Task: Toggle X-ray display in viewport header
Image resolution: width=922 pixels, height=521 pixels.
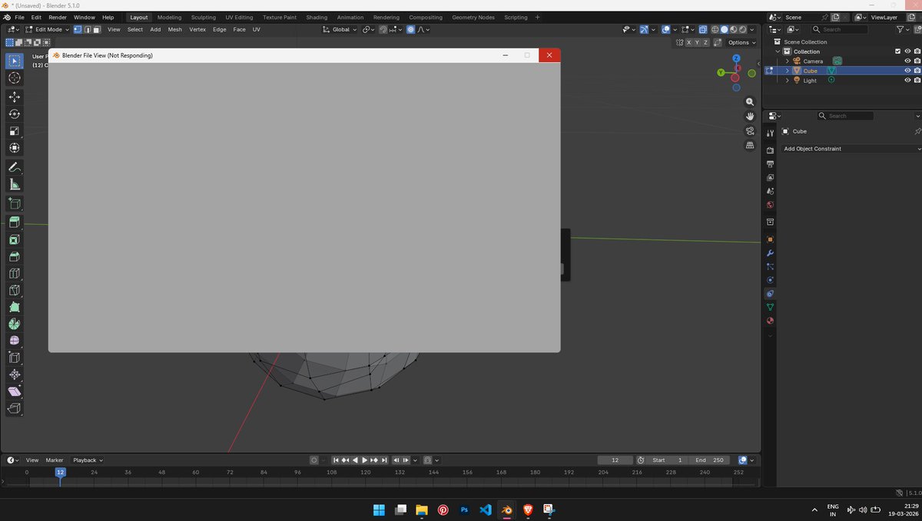Action: [x=703, y=29]
